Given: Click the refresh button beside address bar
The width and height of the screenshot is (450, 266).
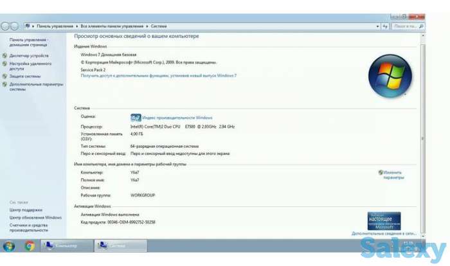Looking at the screenshot, I should tap(385, 26).
